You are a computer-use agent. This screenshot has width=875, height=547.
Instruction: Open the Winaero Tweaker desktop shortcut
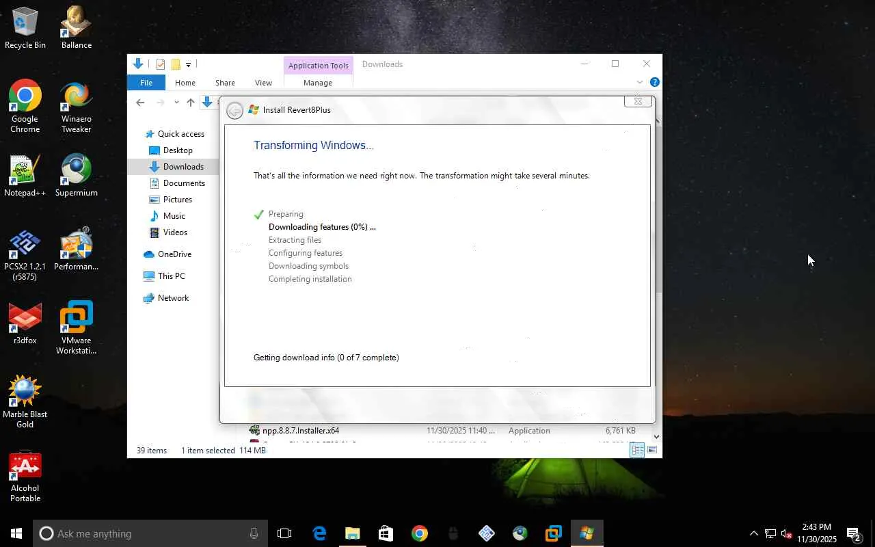coord(77,107)
